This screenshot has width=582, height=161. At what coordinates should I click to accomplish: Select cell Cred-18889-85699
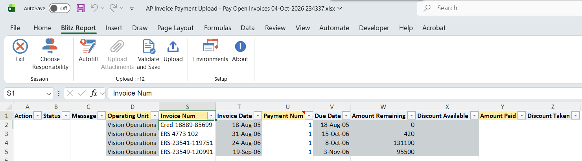187,125
